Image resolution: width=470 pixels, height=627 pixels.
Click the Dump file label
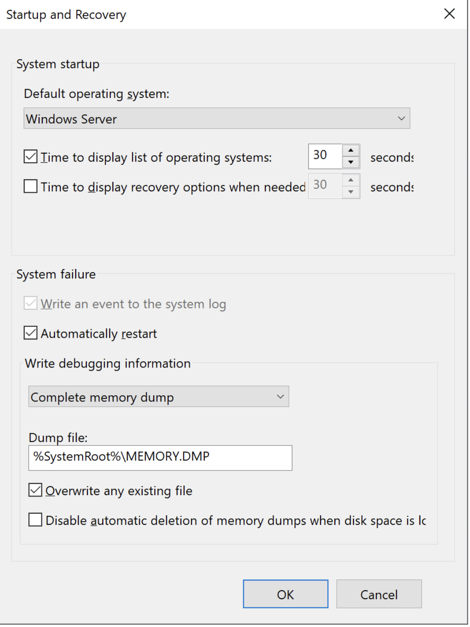point(58,438)
